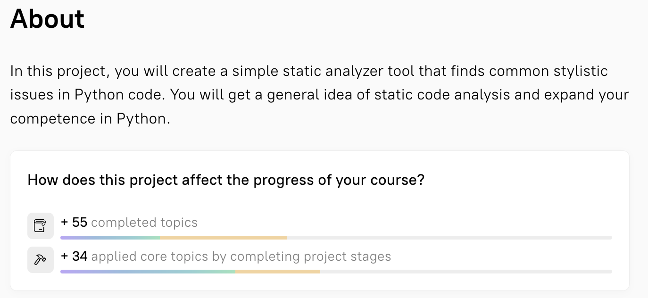Select the 'applied core topics by completing project stages' label
Screen dimensions: 648x298
241,257
